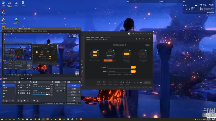
Task: Undock Audio Mixer panel with float icon
Action: 52,82
